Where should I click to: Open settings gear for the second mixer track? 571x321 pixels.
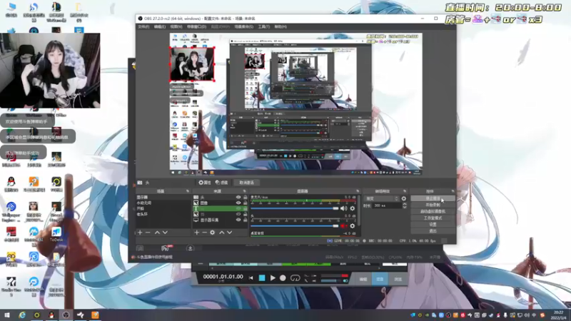tap(352, 226)
